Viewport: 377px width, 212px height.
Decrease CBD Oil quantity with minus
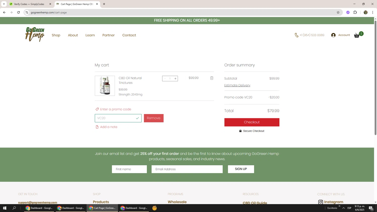click(x=165, y=79)
